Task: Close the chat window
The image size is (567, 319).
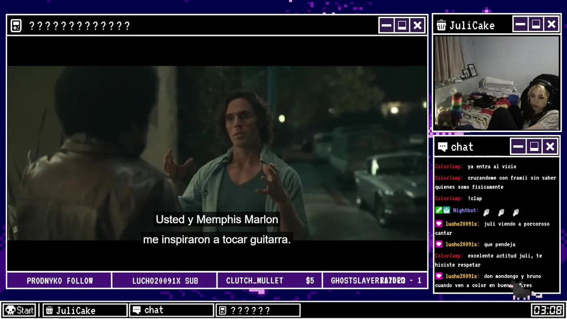Action: click(550, 146)
